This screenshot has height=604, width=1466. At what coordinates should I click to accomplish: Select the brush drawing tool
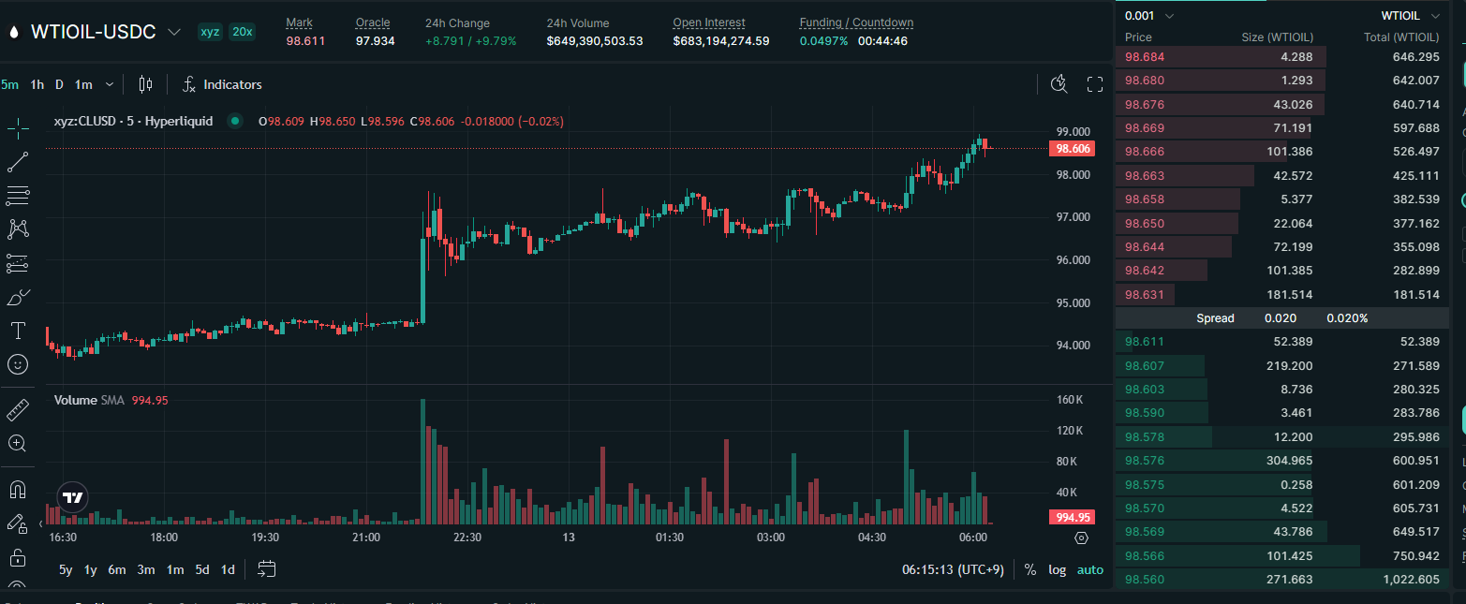18,298
